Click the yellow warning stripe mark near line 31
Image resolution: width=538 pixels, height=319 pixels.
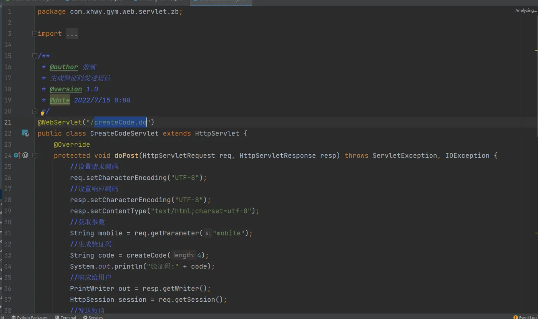coord(536,233)
